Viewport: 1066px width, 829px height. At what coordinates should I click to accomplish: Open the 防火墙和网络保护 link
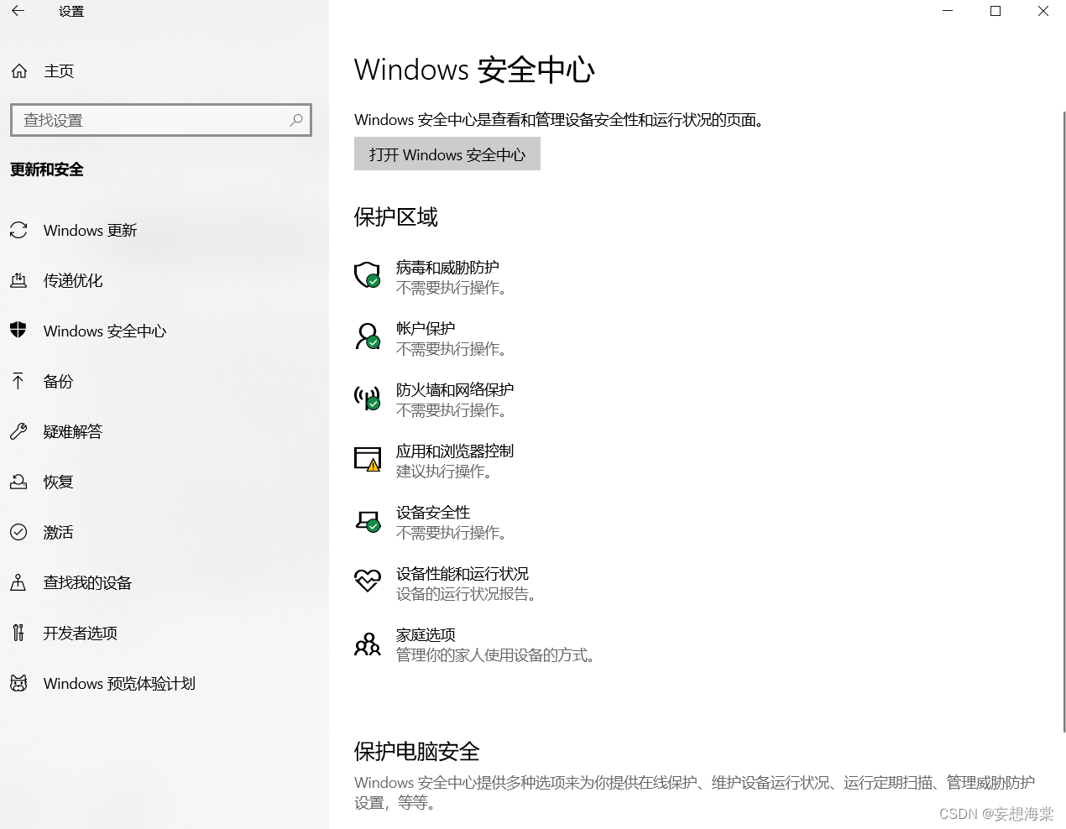coord(455,389)
